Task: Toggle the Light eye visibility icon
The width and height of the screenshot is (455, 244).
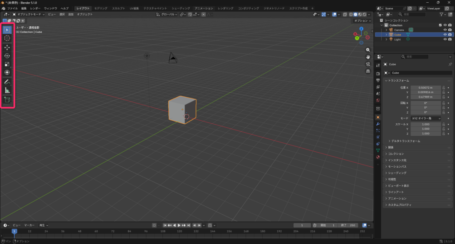Action: tap(445, 39)
